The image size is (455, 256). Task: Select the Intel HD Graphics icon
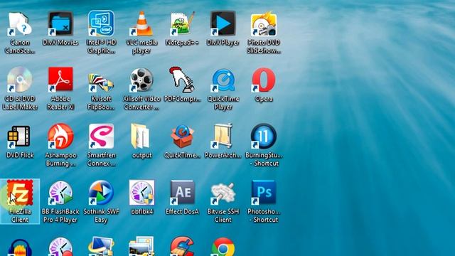101,23
